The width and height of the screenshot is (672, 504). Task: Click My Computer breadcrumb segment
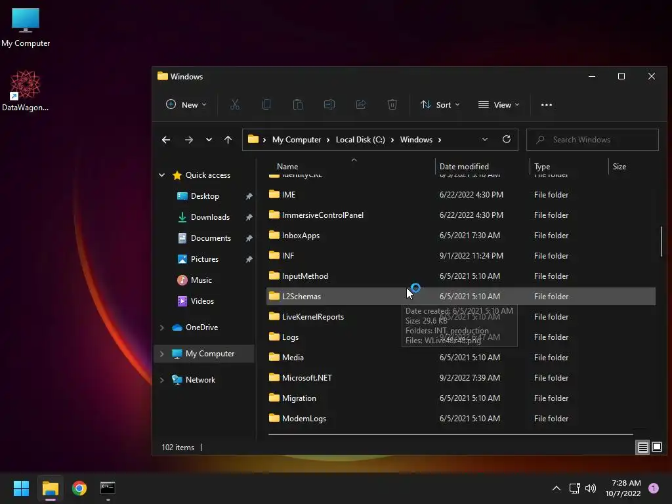[297, 140]
